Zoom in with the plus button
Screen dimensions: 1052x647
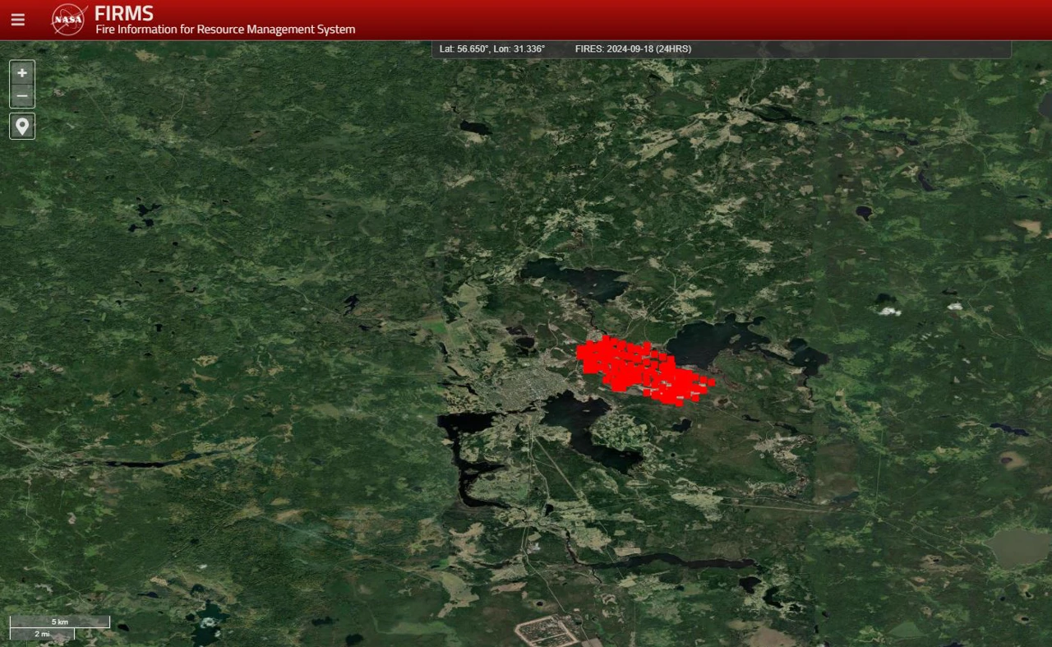(22, 72)
